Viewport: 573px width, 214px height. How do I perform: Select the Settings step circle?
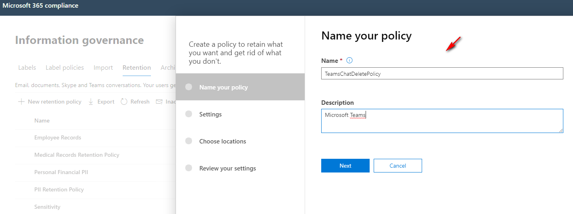click(x=188, y=114)
